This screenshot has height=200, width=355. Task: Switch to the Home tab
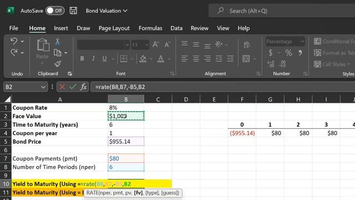[x=37, y=28]
